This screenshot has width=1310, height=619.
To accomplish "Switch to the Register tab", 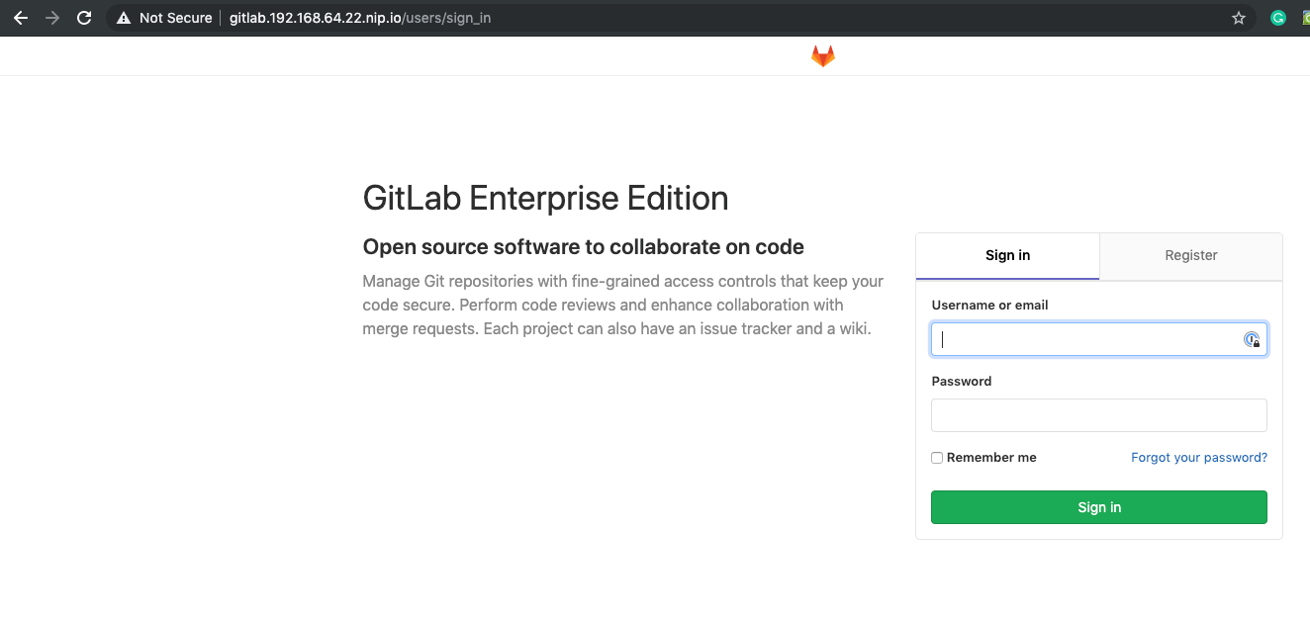I will coord(1191,256).
